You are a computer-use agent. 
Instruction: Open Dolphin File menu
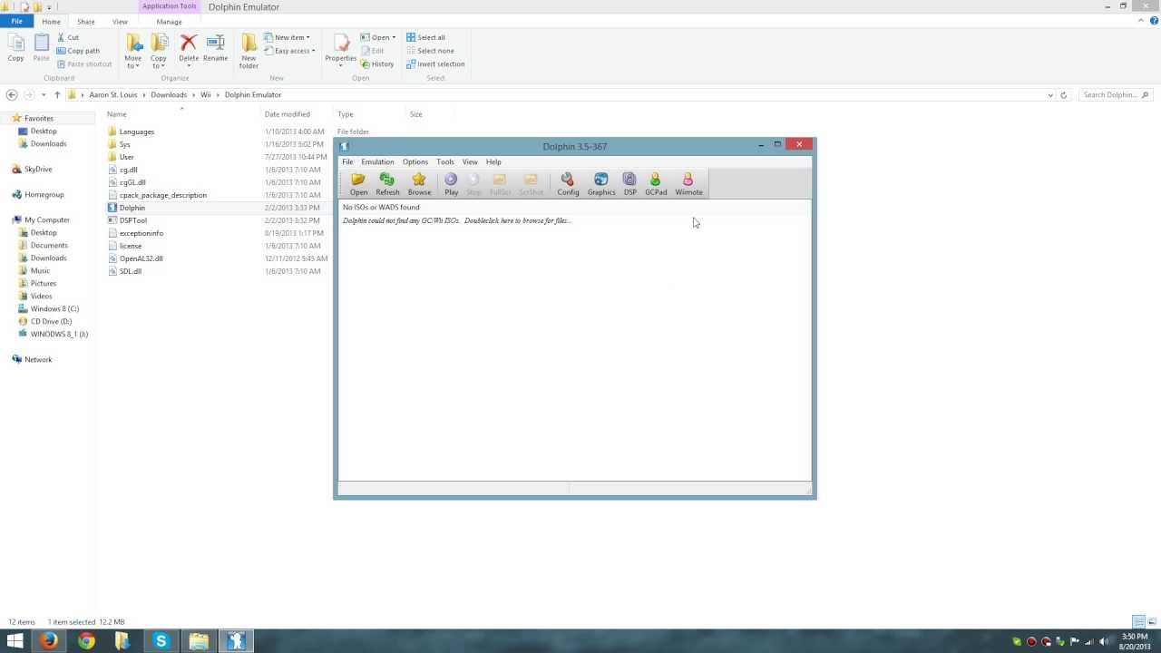coord(347,161)
